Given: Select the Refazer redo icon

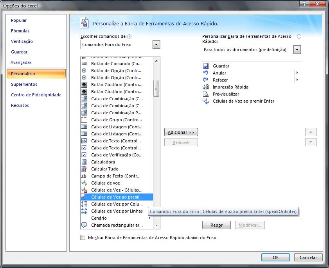Looking at the screenshot, I should (x=206, y=80).
